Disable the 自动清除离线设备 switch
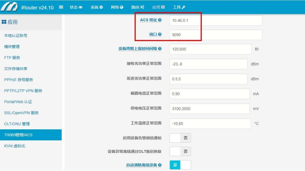Viewport: 305px width, 171px height. point(180,165)
